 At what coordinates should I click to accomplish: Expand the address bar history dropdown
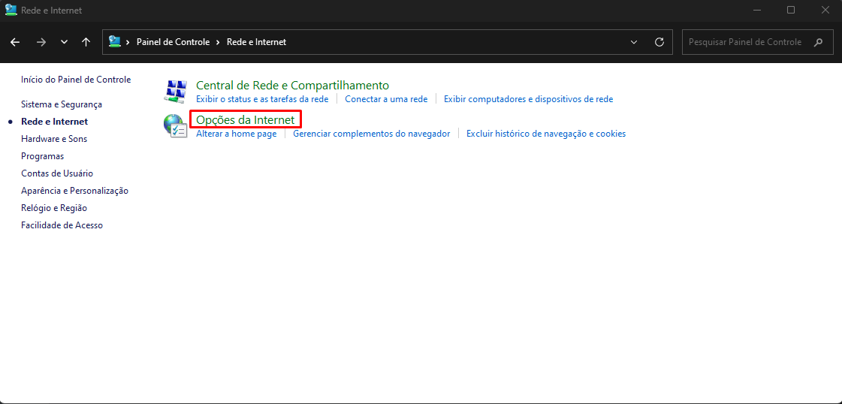point(634,42)
